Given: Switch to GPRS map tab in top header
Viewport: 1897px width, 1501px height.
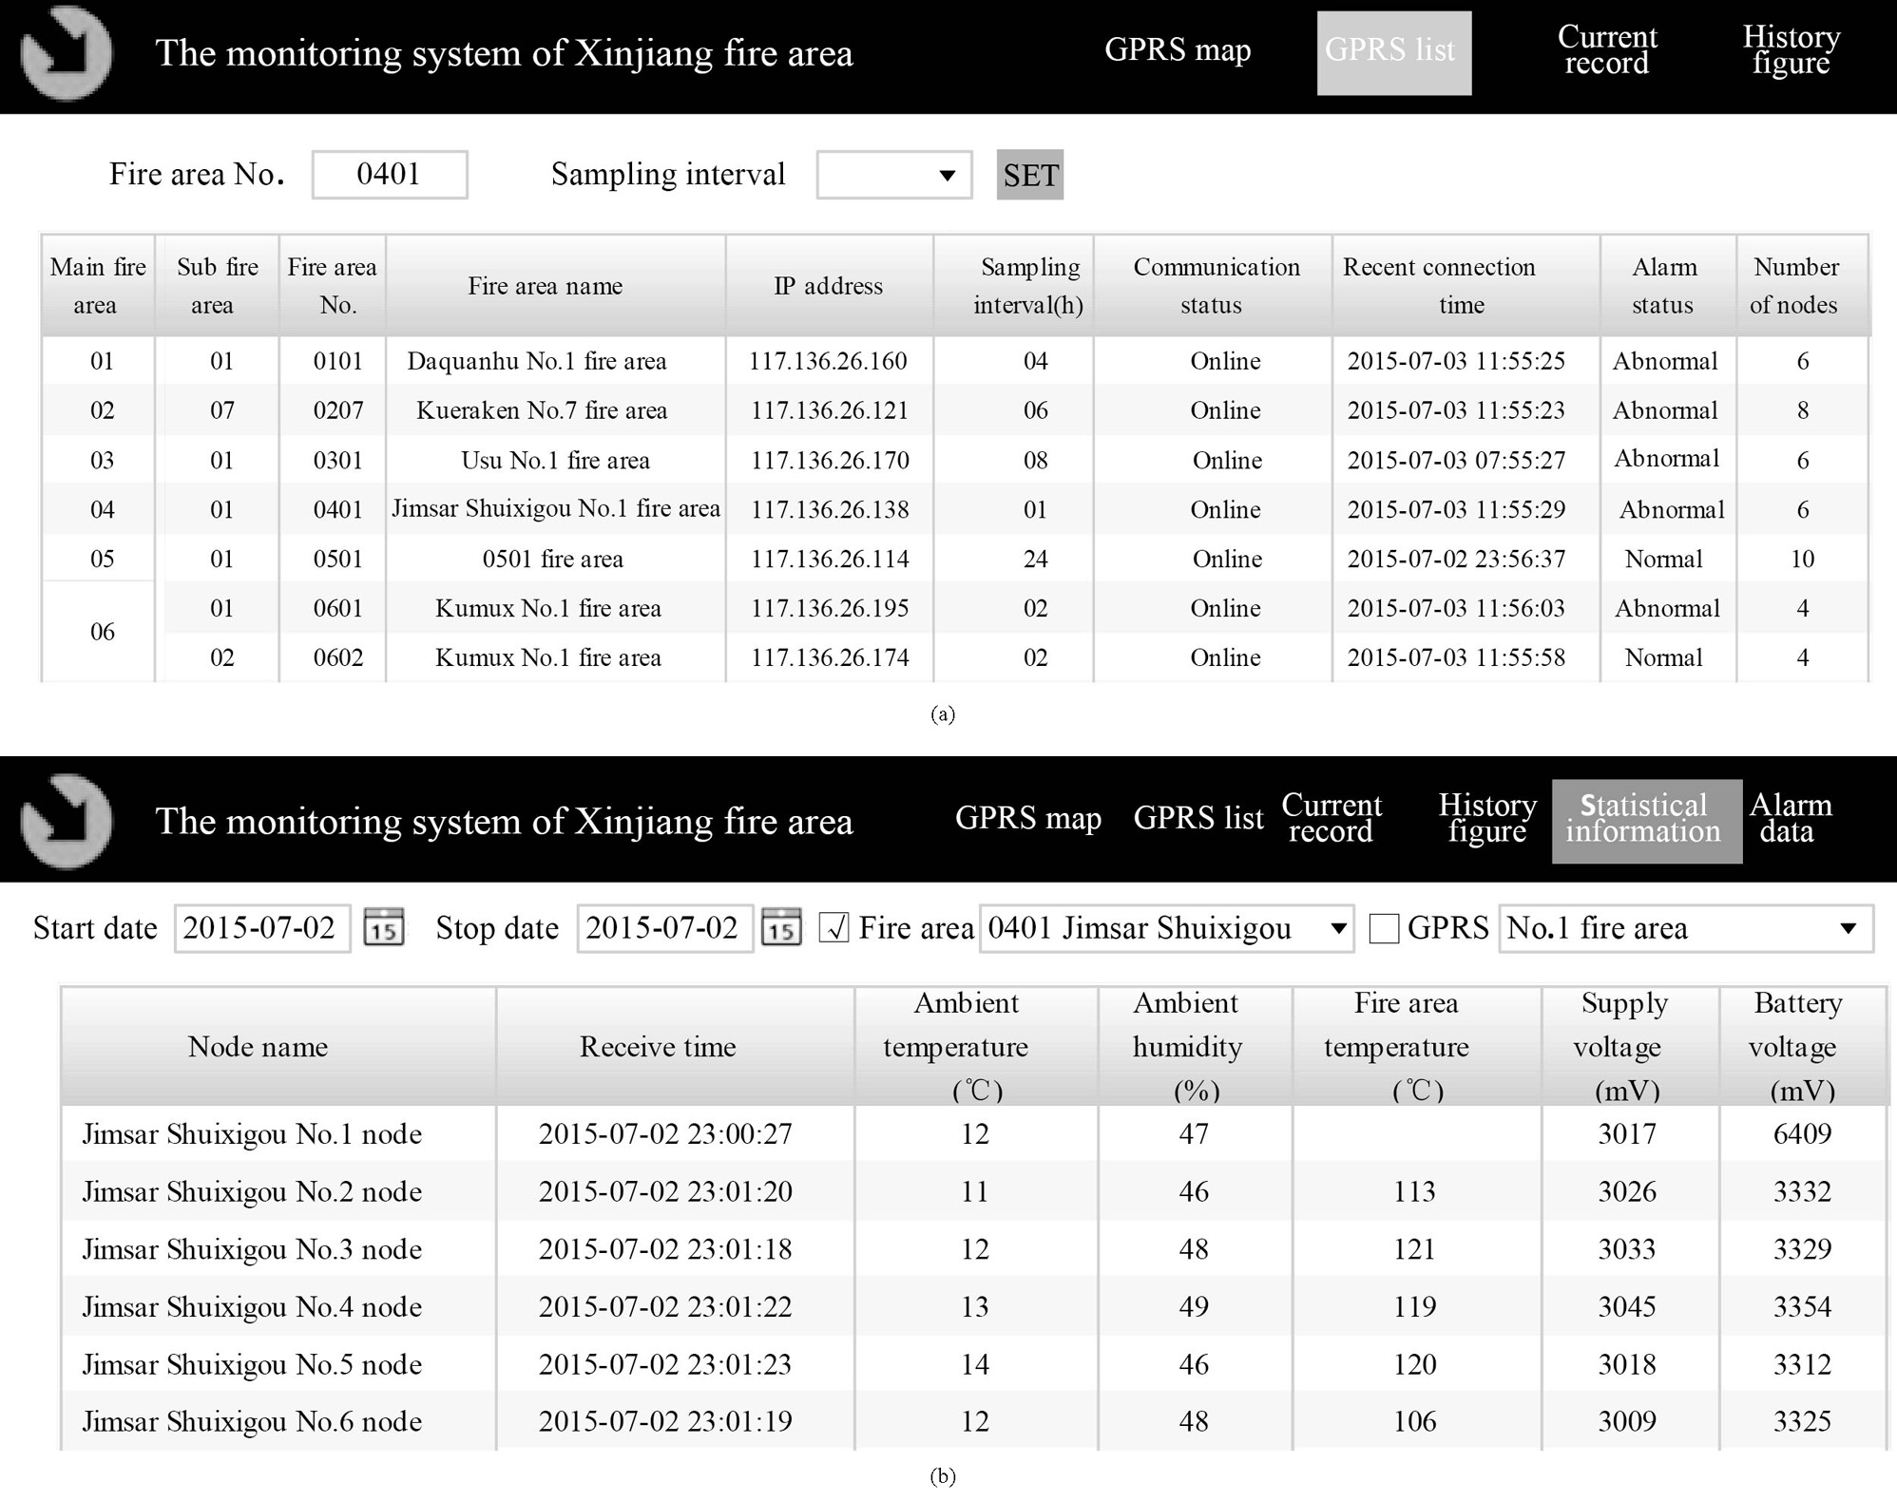Looking at the screenshot, I should click(1177, 50).
